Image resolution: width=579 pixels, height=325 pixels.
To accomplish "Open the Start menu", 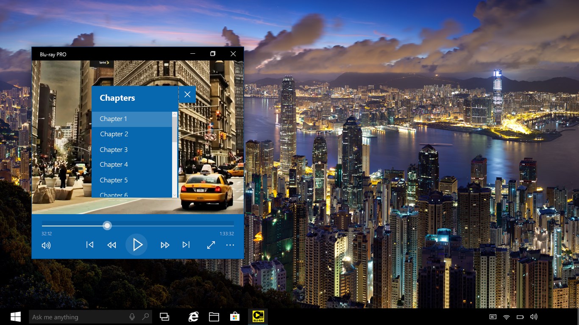I will click(x=16, y=316).
